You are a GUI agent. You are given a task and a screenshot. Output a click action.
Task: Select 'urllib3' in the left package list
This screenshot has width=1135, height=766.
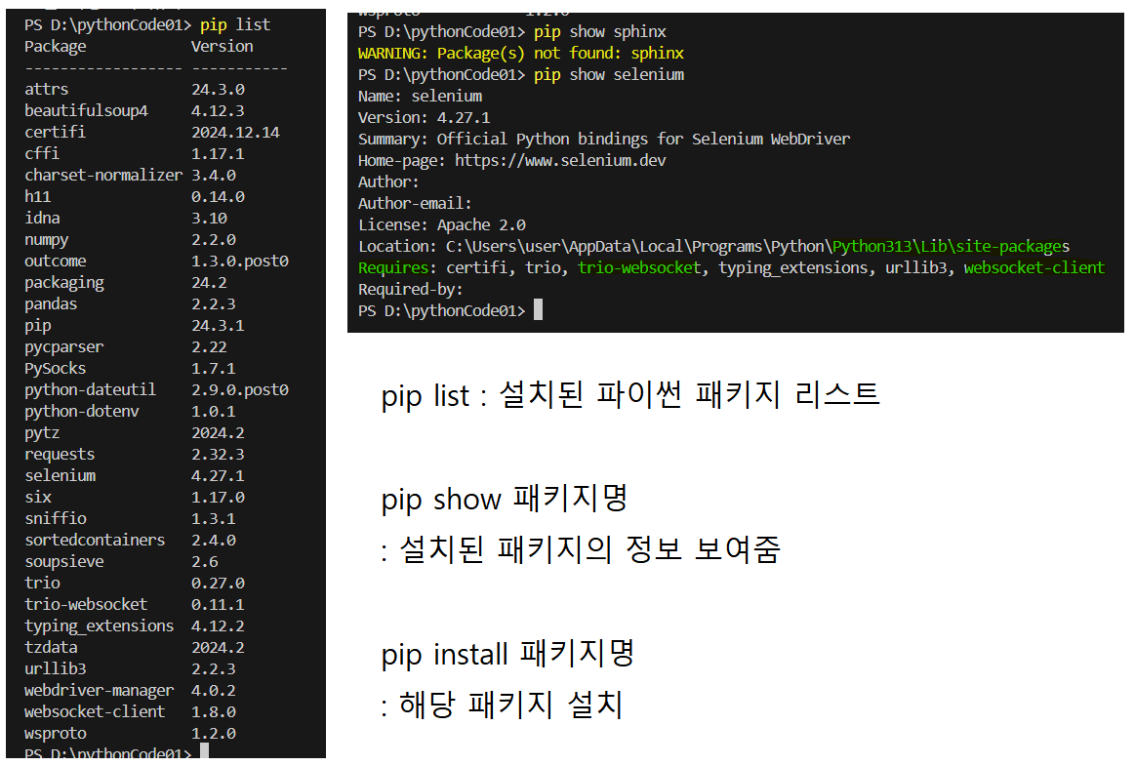(55, 669)
